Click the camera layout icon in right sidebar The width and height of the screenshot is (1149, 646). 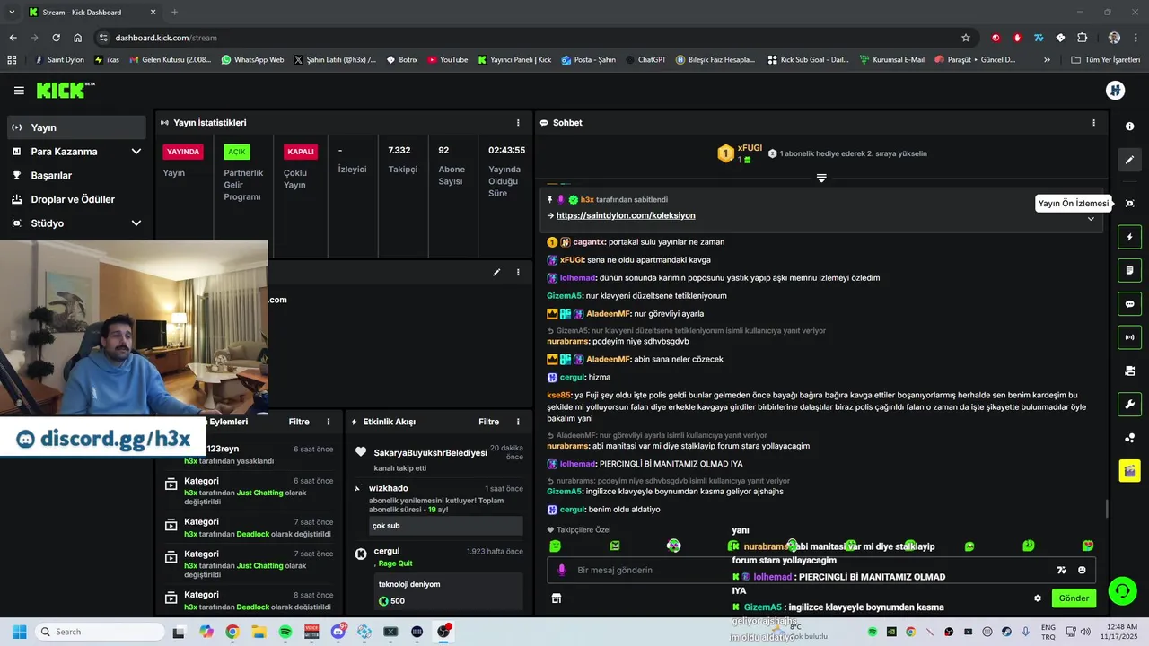[x=1130, y=371]
